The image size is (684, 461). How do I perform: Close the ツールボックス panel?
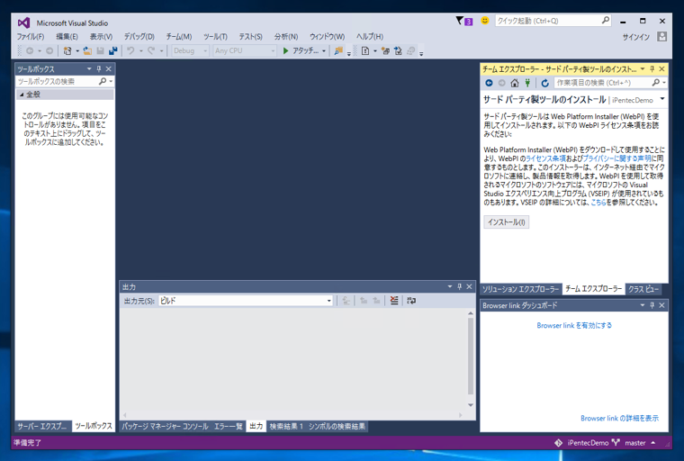(x=109, y=69)
